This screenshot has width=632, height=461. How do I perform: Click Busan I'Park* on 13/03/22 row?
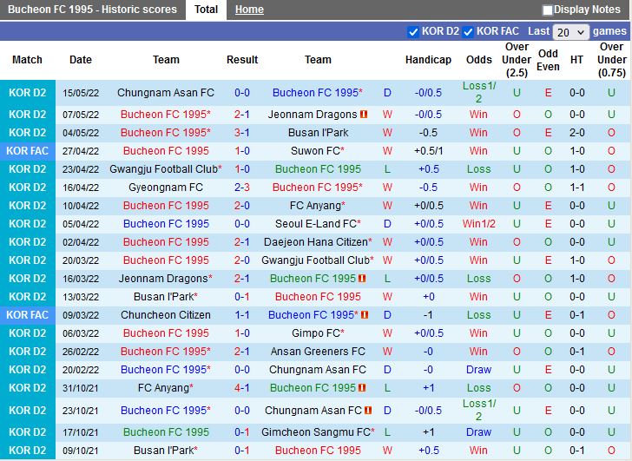[166, 297]
